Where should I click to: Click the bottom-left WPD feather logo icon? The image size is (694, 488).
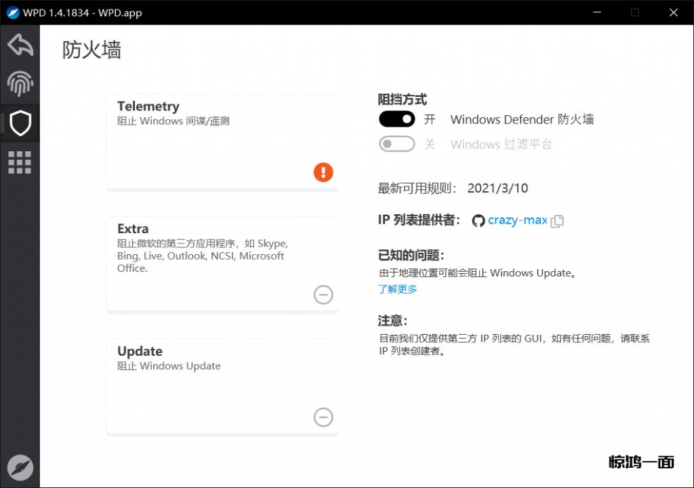[x=20, y=468]
